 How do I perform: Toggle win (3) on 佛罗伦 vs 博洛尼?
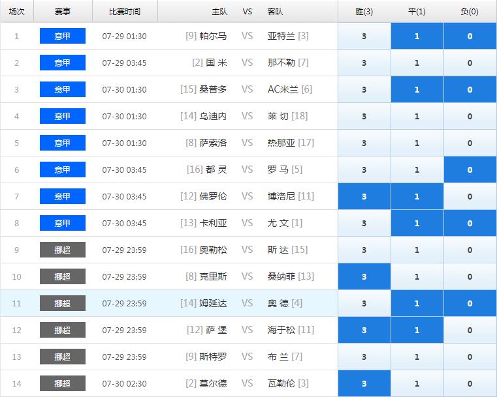pos(364,196)
